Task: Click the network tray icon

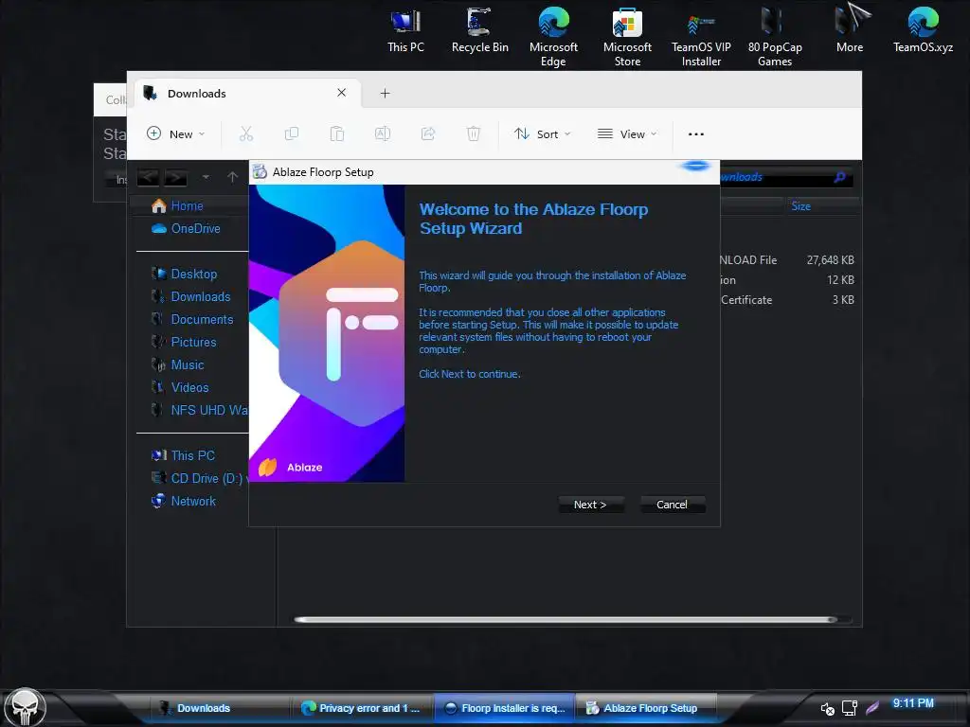Action: click(x=850, y=708)
